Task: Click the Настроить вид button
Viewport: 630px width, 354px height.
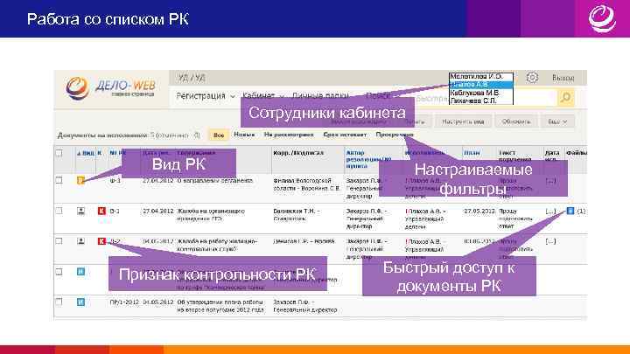Action: 463,121
